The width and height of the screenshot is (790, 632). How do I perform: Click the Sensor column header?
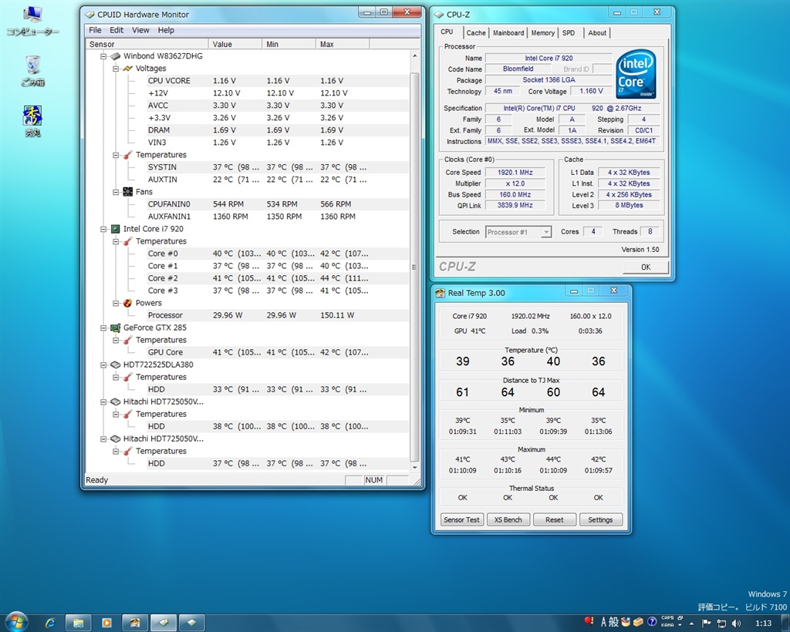click(147, 44)
